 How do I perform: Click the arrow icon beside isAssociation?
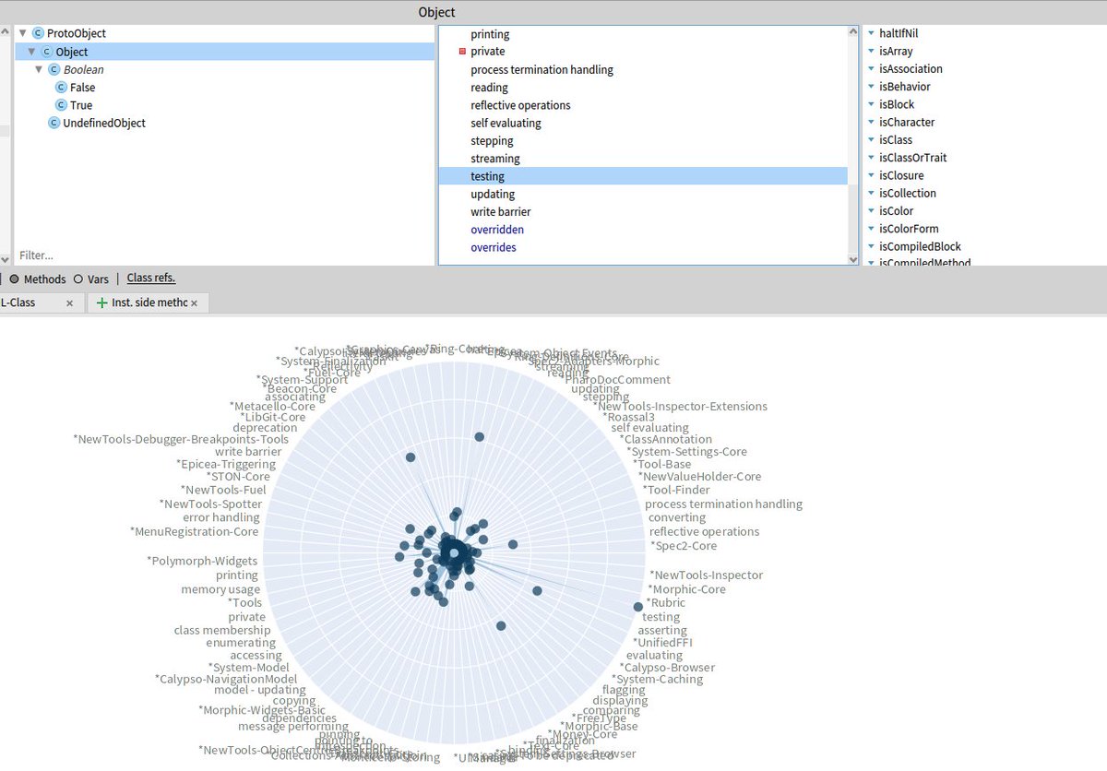click(x=871, y=69)
